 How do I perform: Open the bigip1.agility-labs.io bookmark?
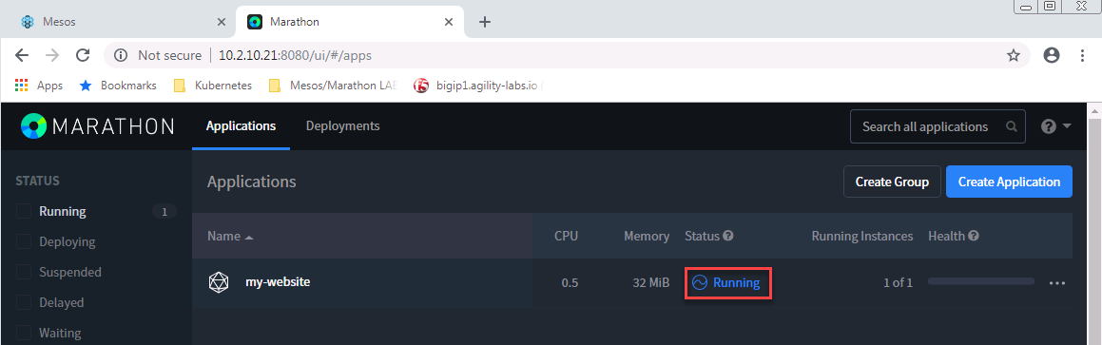click(x=477, y=86)
